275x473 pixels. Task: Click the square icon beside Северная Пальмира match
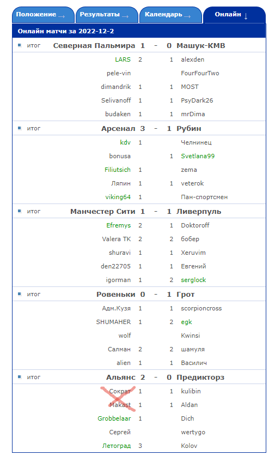pyautogui.click(x=20, y=45)
